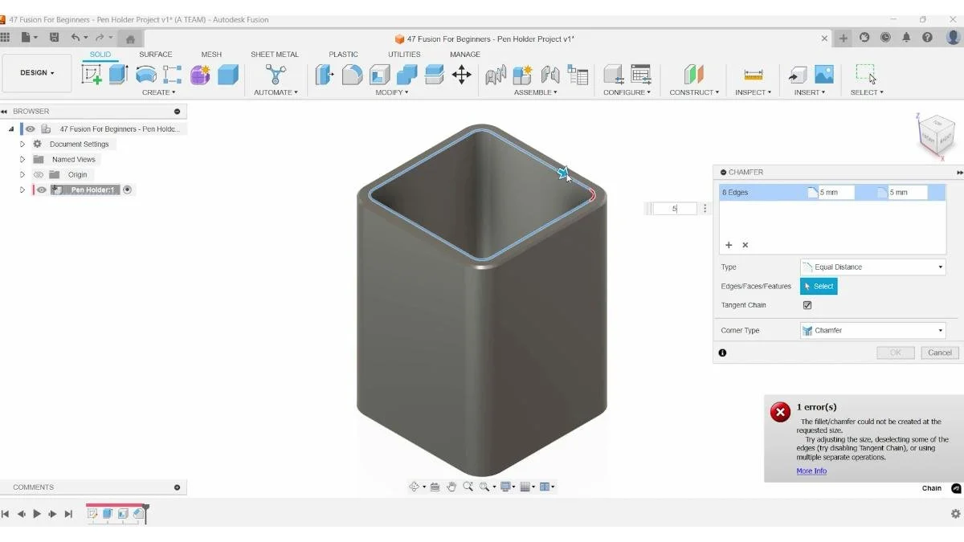Switch to the SHEET METAL tab
964x542 pixels.
(275, 55)
